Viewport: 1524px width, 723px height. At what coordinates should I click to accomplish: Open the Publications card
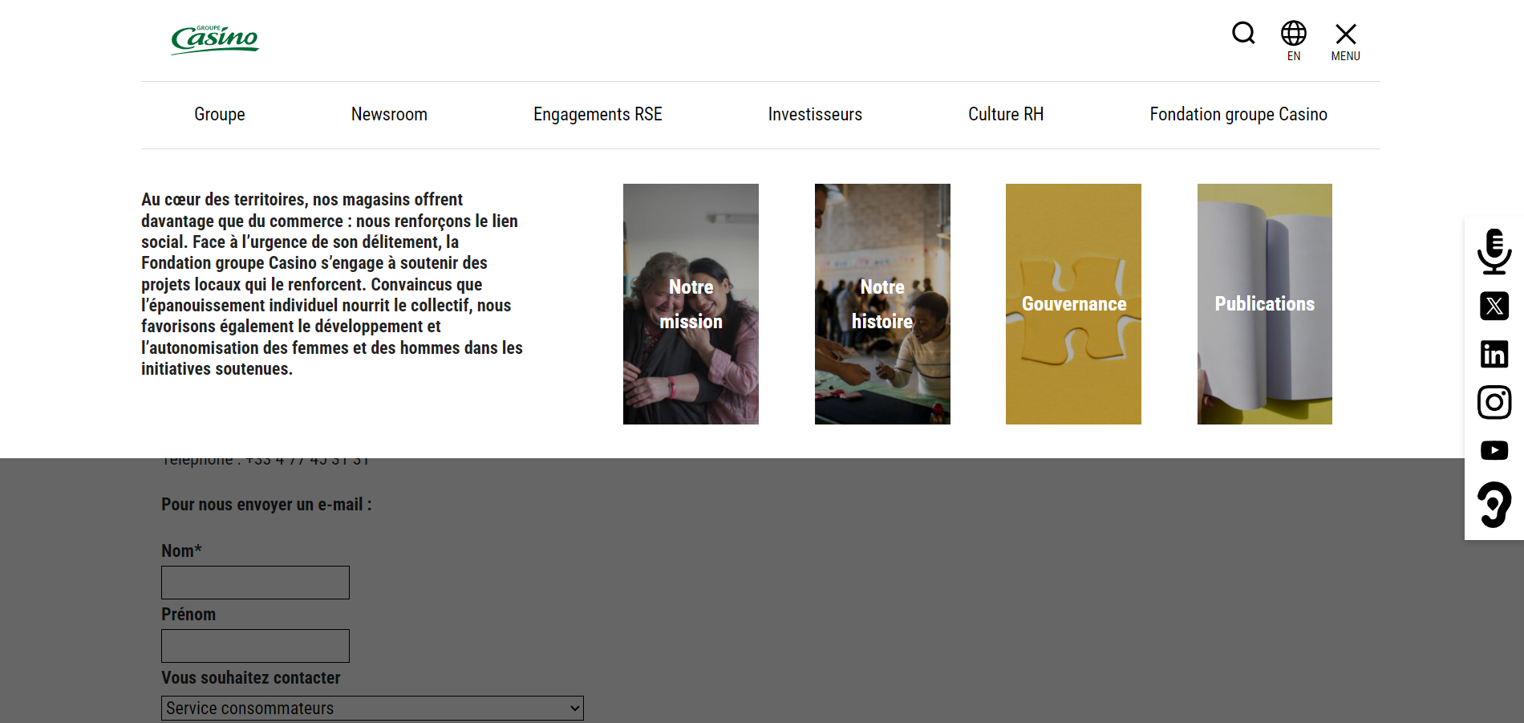[x=1265, y=304]
